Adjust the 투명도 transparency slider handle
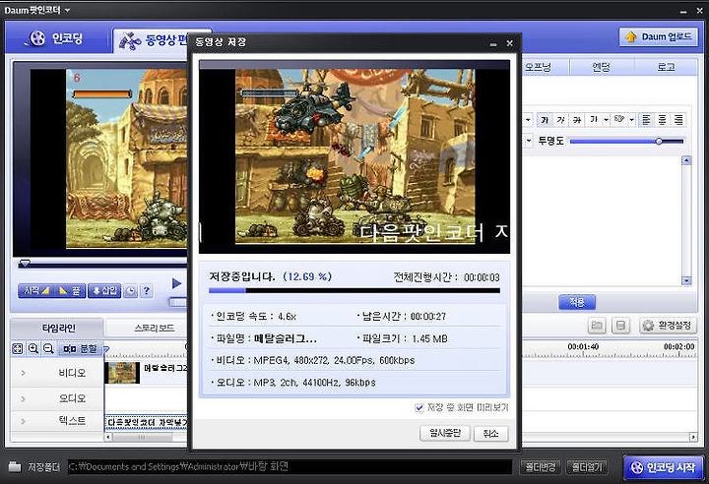Viewport: 709px width, 484px height. point(659,142)
